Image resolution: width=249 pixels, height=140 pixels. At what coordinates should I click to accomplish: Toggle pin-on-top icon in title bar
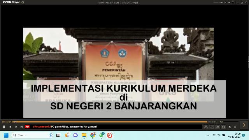click(229, 3)
